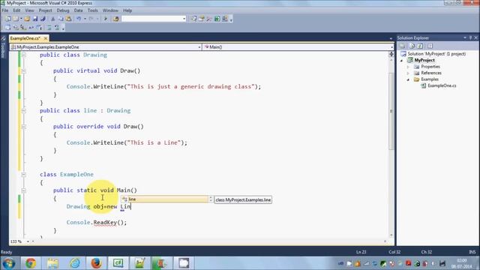Collapse the MyProject node in Solution Explorer
This screenshot has height=270, width=480.
tap(402, 61)
